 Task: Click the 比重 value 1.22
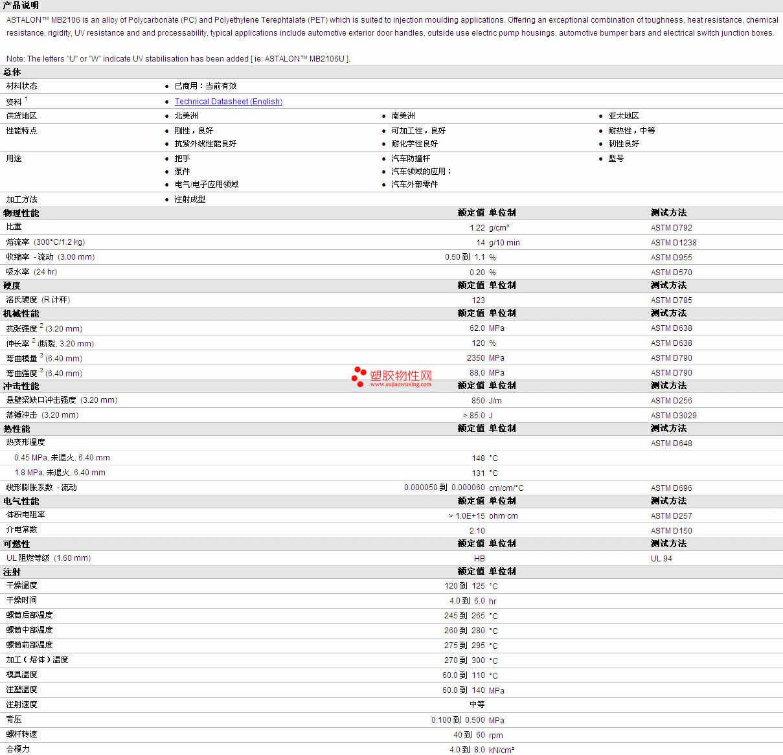[477, 228]
